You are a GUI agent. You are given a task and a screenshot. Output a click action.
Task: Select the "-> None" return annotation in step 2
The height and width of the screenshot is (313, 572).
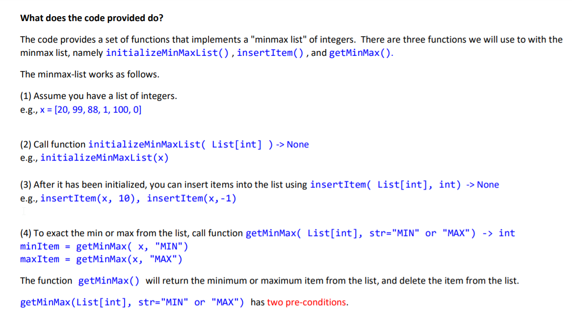click(x=292, y=144)
